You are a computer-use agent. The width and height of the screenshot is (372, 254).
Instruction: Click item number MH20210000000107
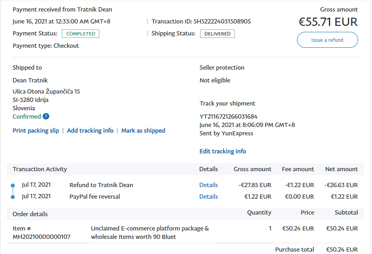click(x=41, y=237)
